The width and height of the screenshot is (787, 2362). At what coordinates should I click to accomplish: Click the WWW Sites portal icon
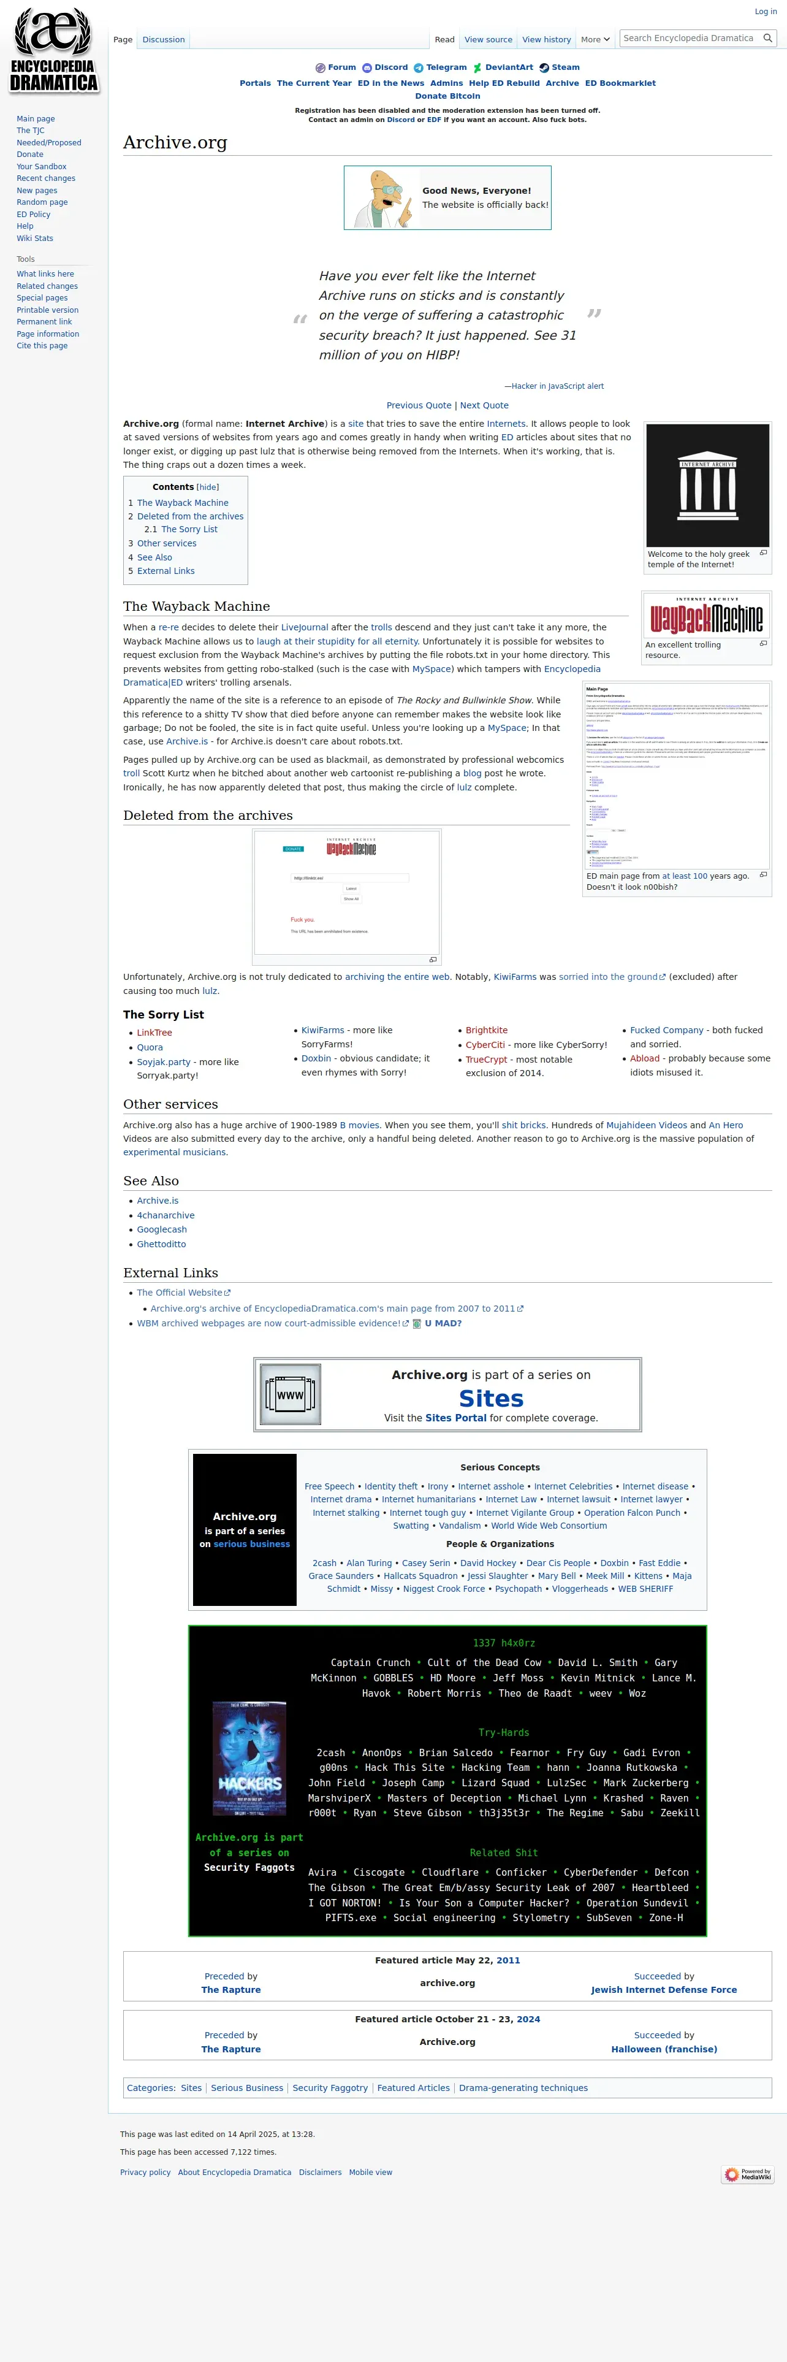[x=291, y=1394]
